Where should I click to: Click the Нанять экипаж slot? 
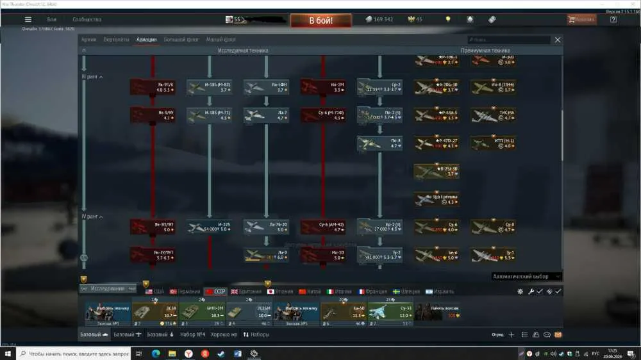click(x=437, y=313)
